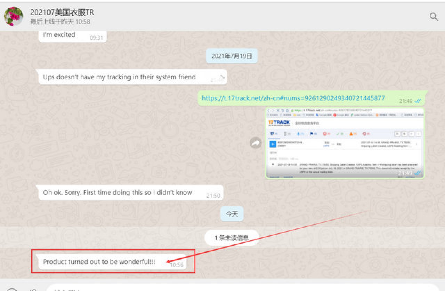Click the contact's flower profile avatar
The height and width of the screenshot is (291, 445).
click(14, 16)
